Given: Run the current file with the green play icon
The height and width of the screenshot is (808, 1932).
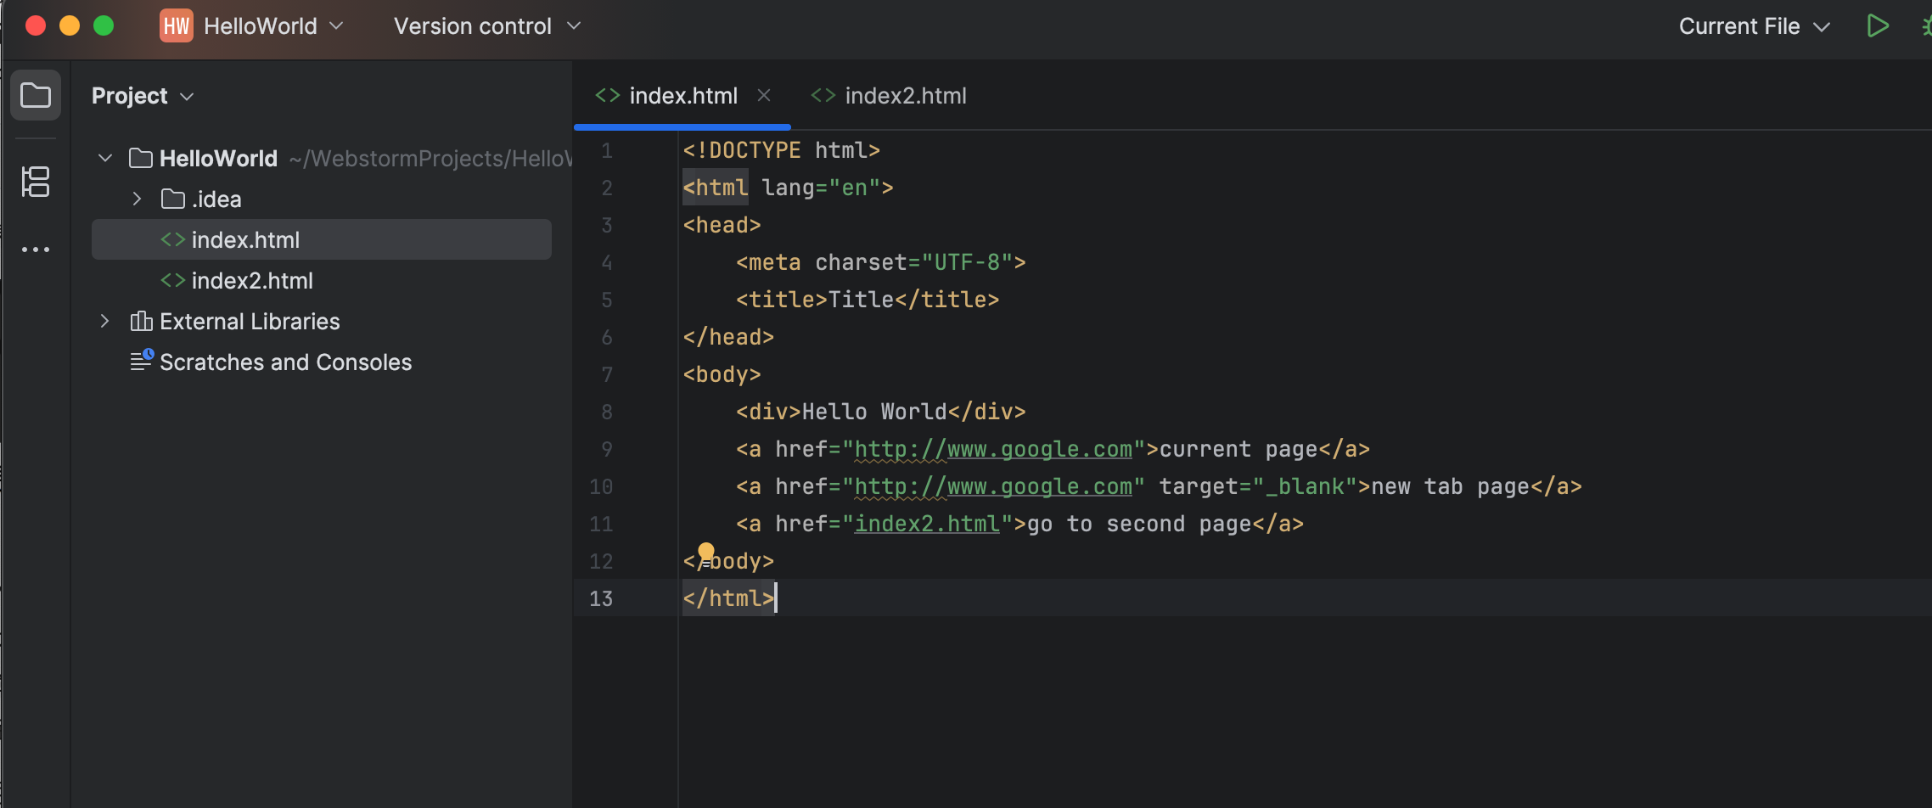Looking at the screenshot, I should coord(1878,25).
